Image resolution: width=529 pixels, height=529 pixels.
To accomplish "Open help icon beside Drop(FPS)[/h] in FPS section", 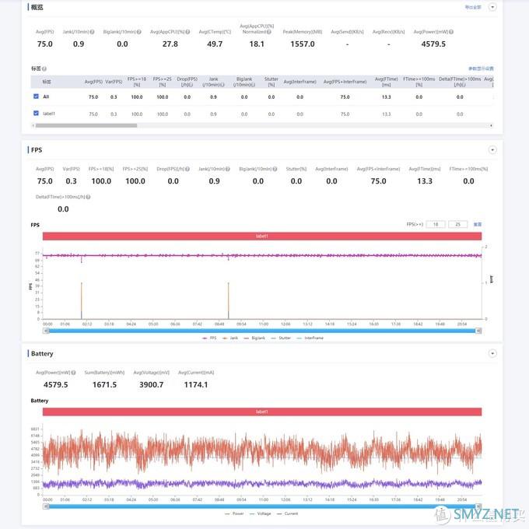I will tap(187, 169).
